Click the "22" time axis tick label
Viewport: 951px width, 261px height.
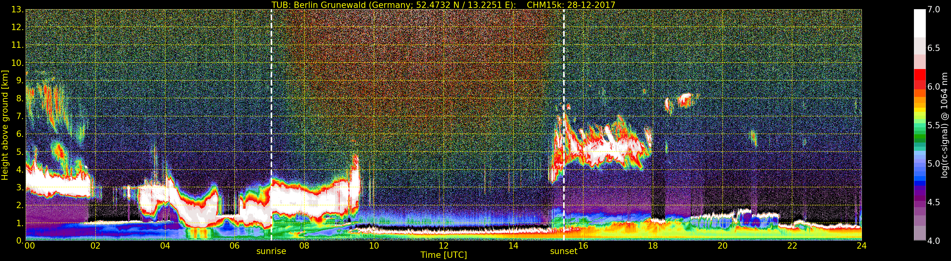792,246
